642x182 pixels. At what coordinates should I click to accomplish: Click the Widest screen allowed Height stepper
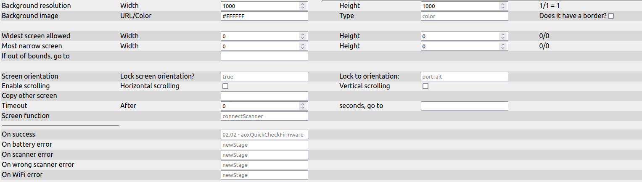[x=502, y=36]
